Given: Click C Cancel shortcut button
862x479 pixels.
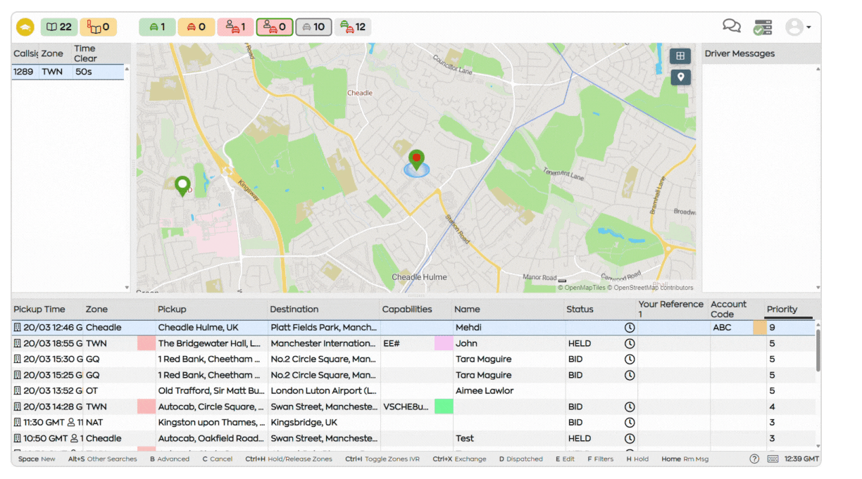Looking at the screenshot, I should click(218, 459).
